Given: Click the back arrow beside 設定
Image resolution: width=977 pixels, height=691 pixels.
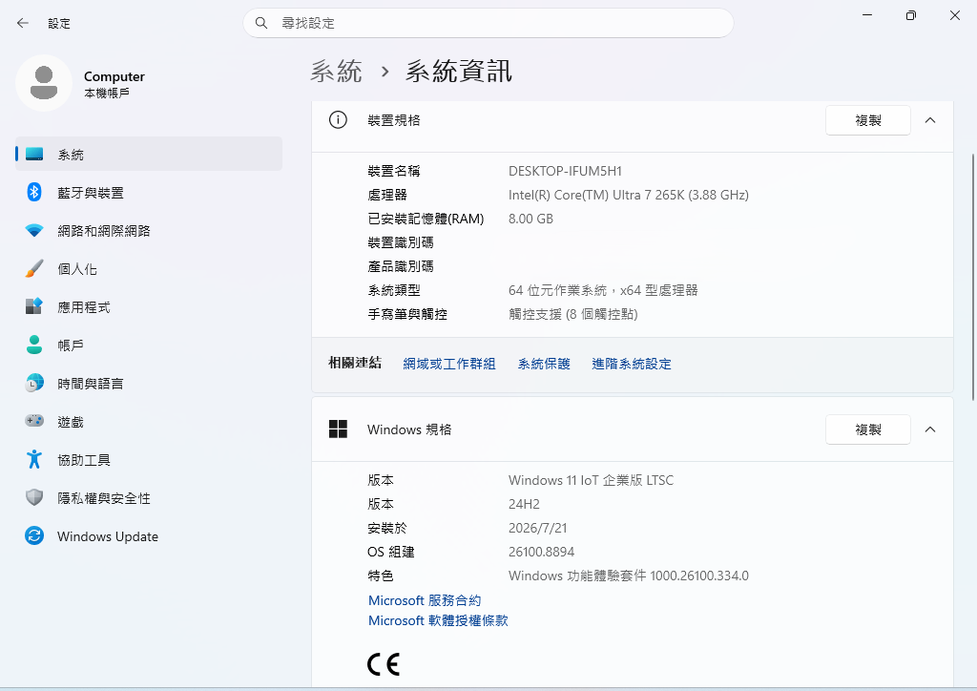Looking at the screenshot, I should (x=23, y=23).
